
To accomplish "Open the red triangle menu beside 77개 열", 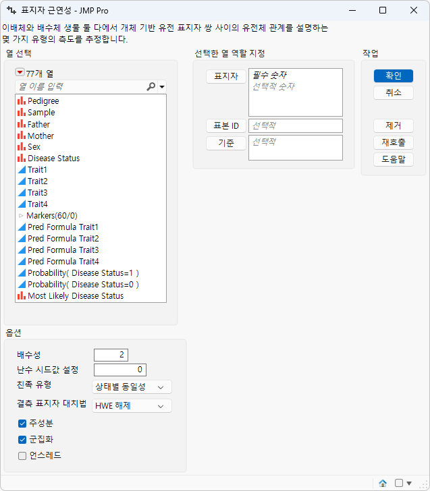I will click(20, 72).
